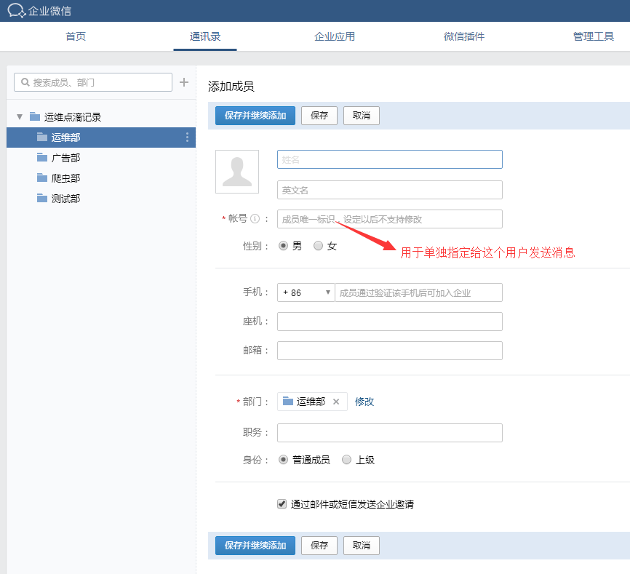Click the 修改 link next to department
Screen dimensions: 630x574
point(364,401)
